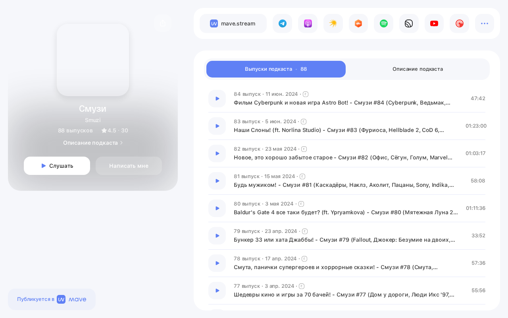Open Apple Podcasts purple icon
This screenshot has height=318, width=508.
(x=308, y=23)
